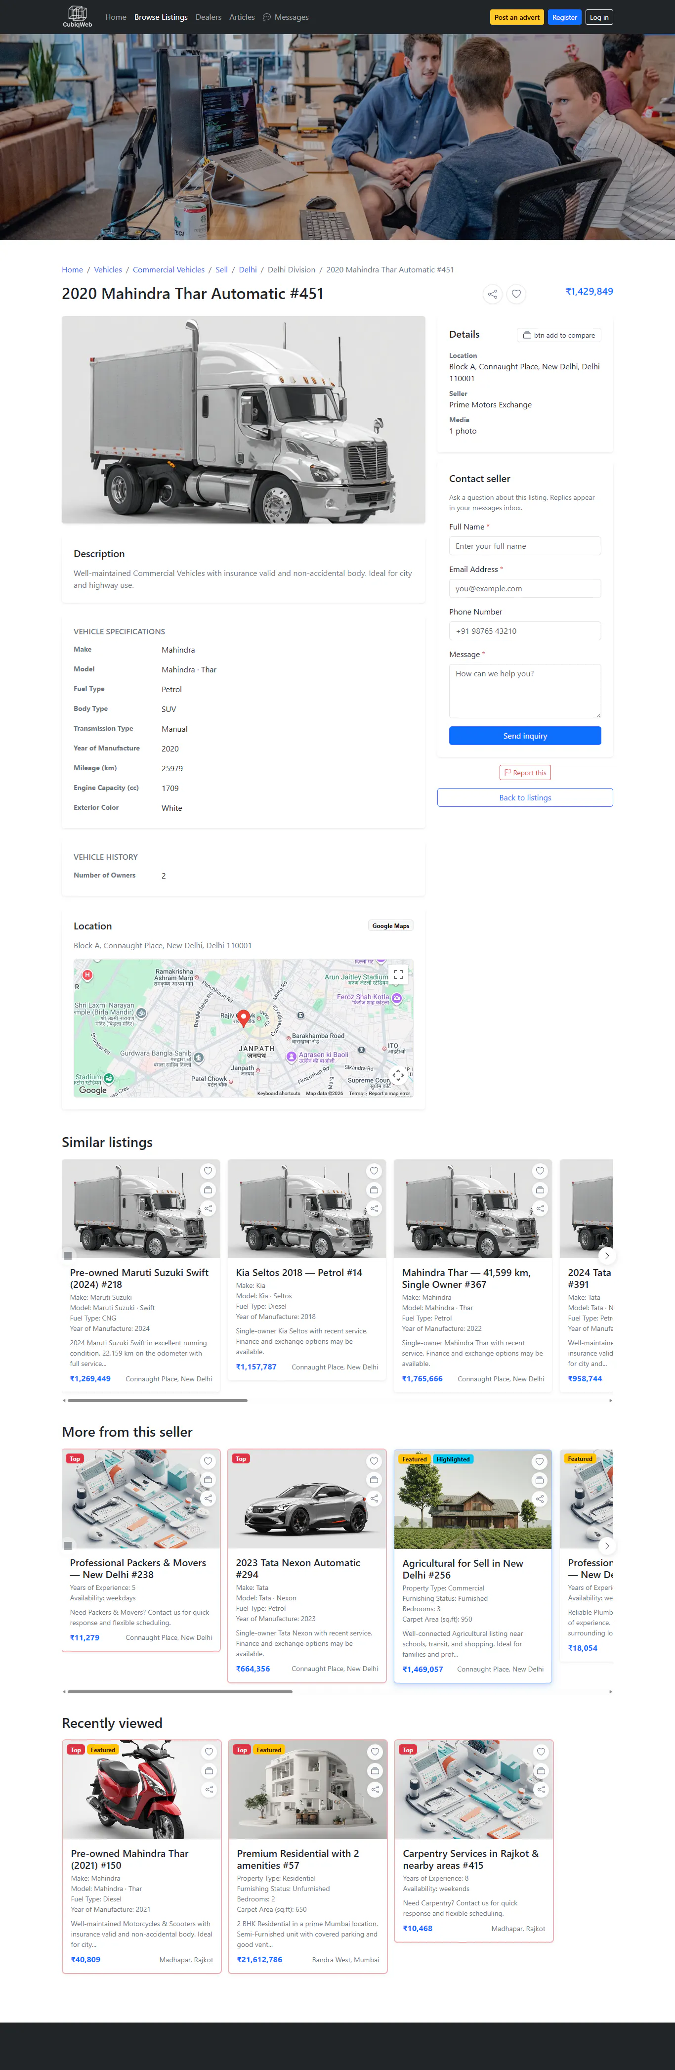Screen dimensions: 675x2070
Task: Open Articles in navigation bar
Action: tap(242, 17)
